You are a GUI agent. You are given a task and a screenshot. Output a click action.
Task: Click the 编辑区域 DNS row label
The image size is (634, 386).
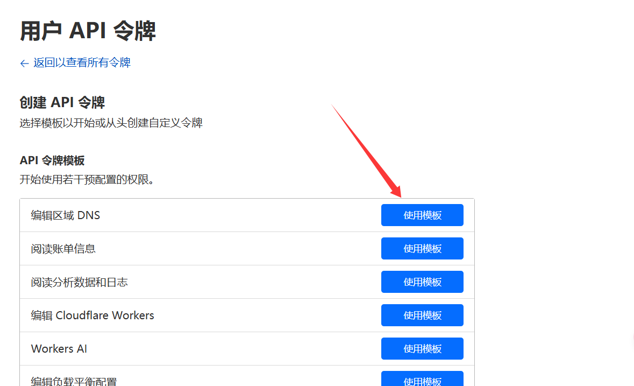[x=66, y=215]
